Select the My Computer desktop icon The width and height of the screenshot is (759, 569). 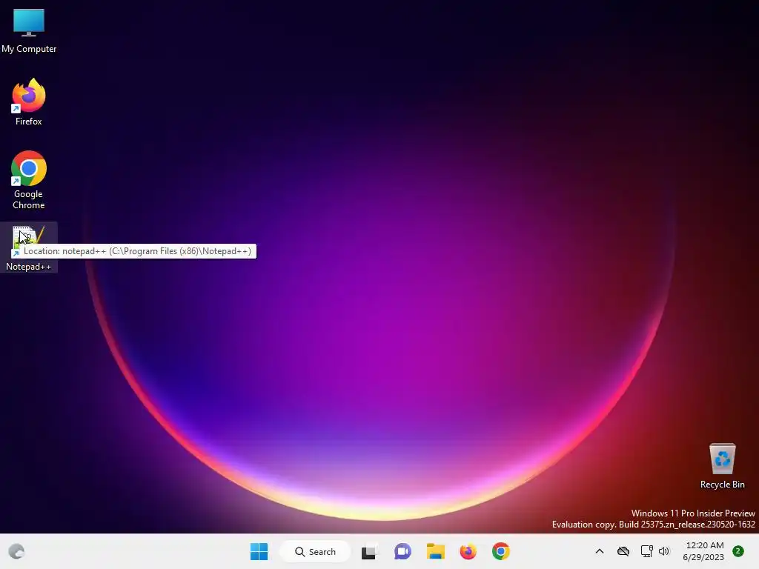29,31
